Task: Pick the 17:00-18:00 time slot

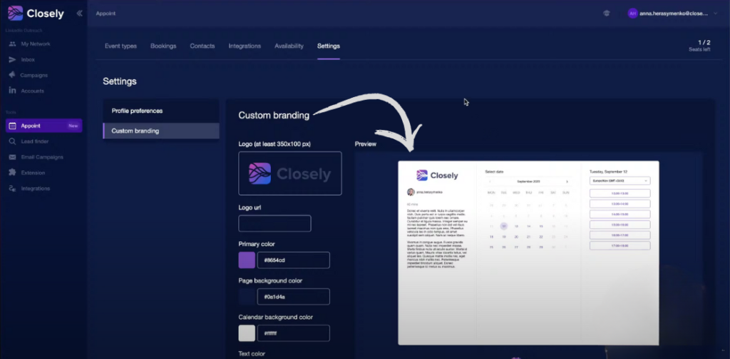Action: point(620,246)
